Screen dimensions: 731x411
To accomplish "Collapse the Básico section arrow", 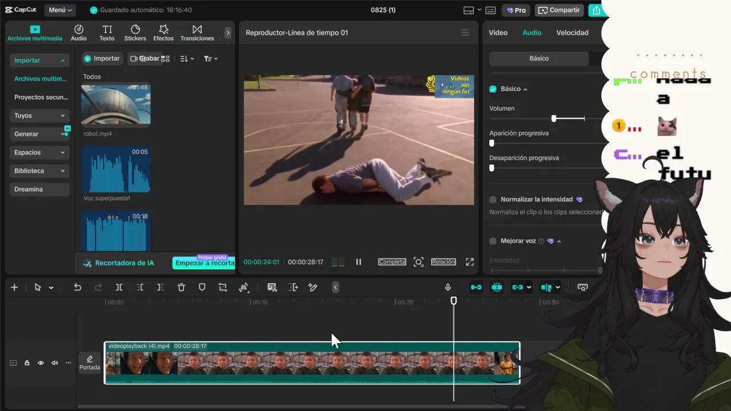I will (525, 89).
